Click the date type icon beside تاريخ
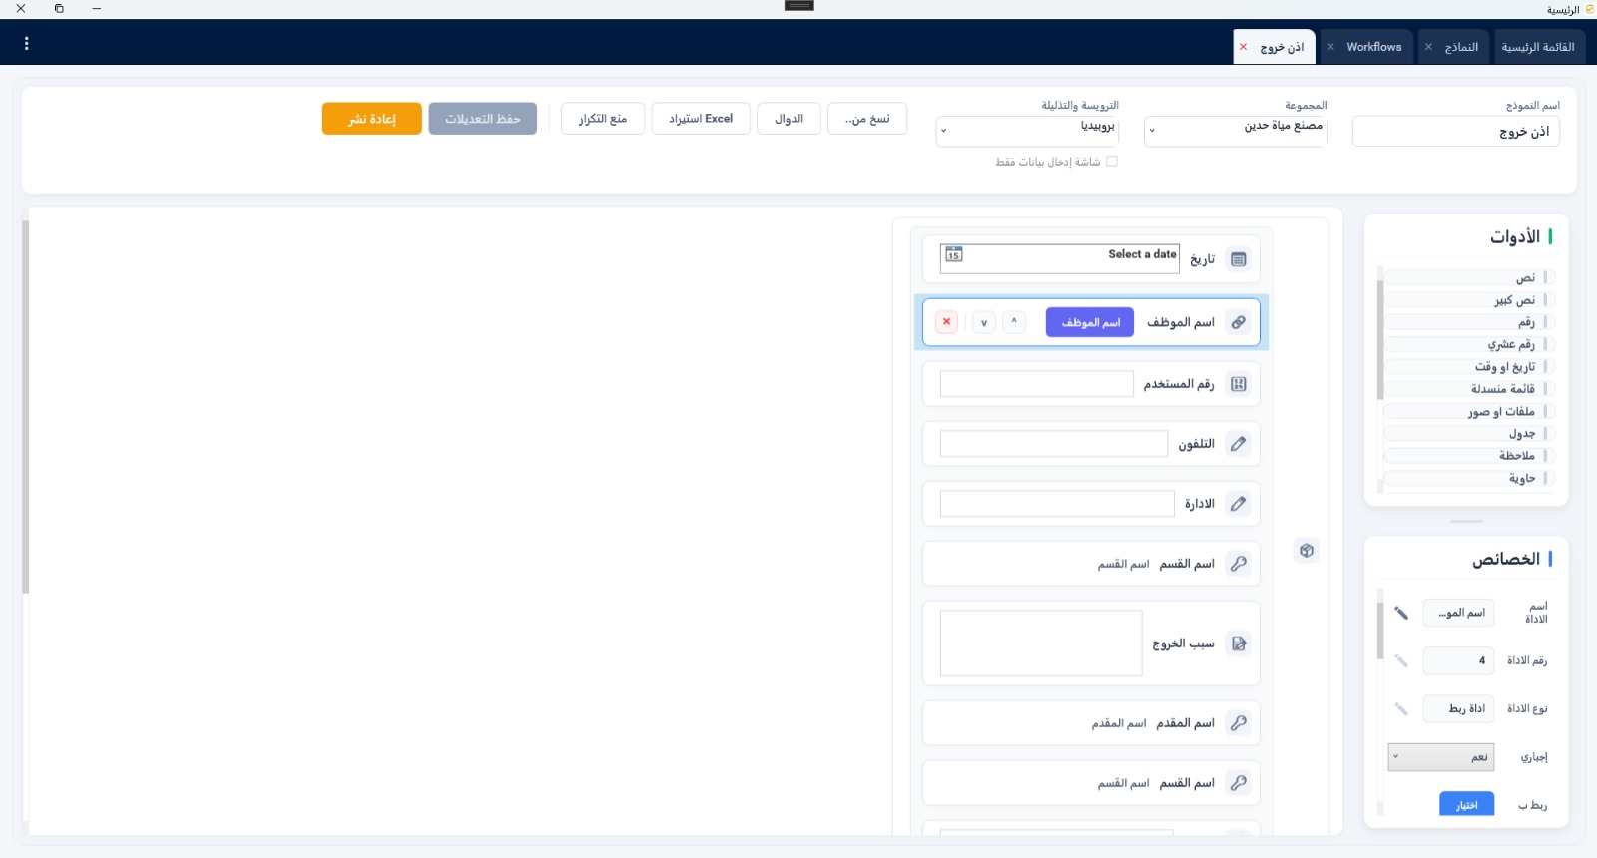This screenshot has width=1597, height=858. coord(1239,259)
